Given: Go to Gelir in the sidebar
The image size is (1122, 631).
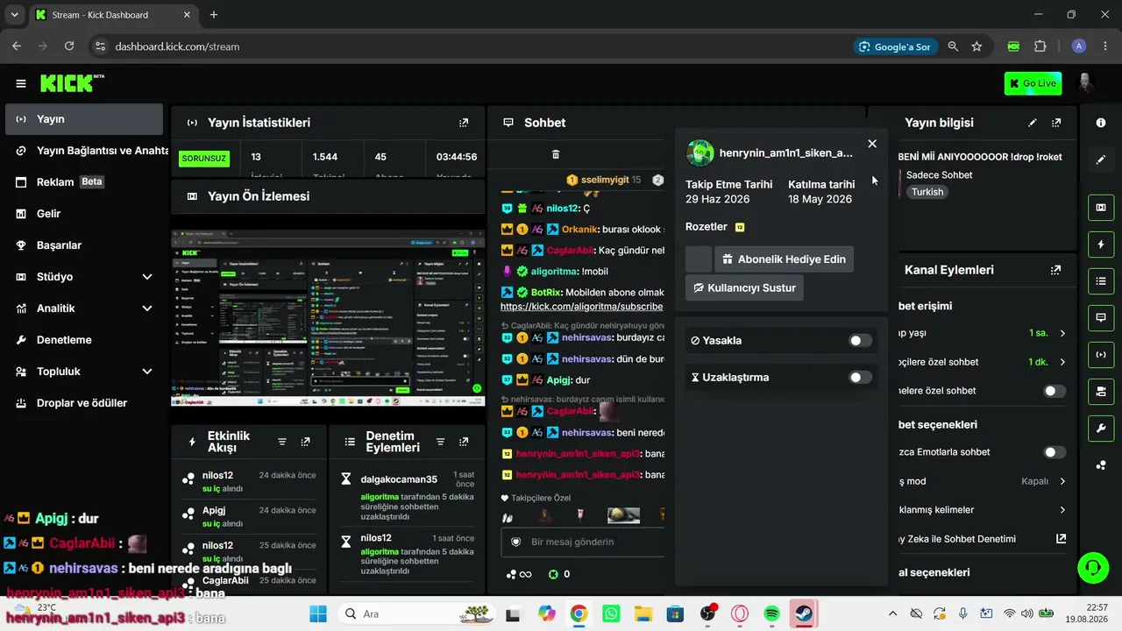Looking at the screenshot, I should (84, 214).
